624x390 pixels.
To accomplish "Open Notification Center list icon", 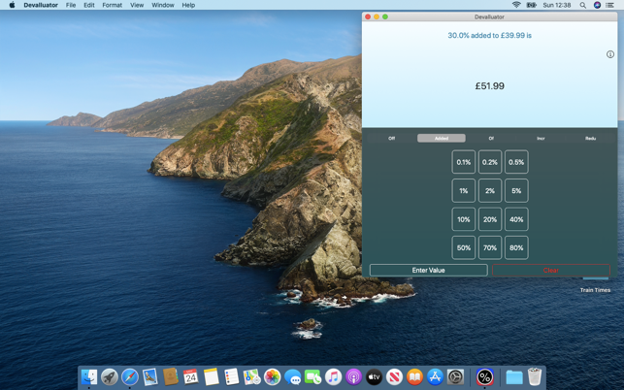I will [x=609, y=5].
